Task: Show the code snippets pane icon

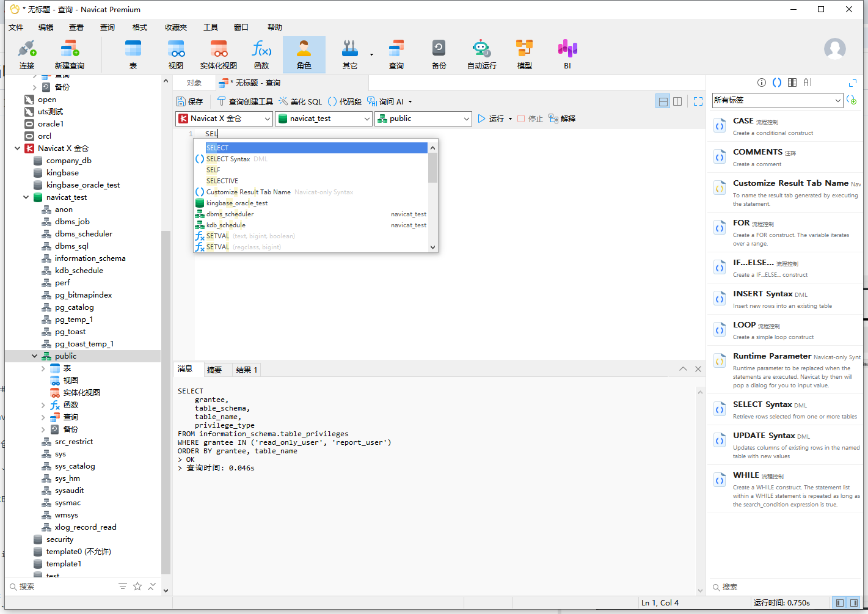Action: click(x=777, y=82)
